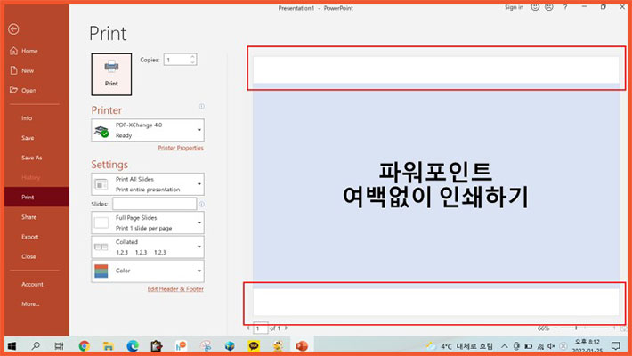The height and width of the screenshot is (356, 632).
Task: Switch to PowerPoint taskbar icon
Action: (x=302, y=346)
